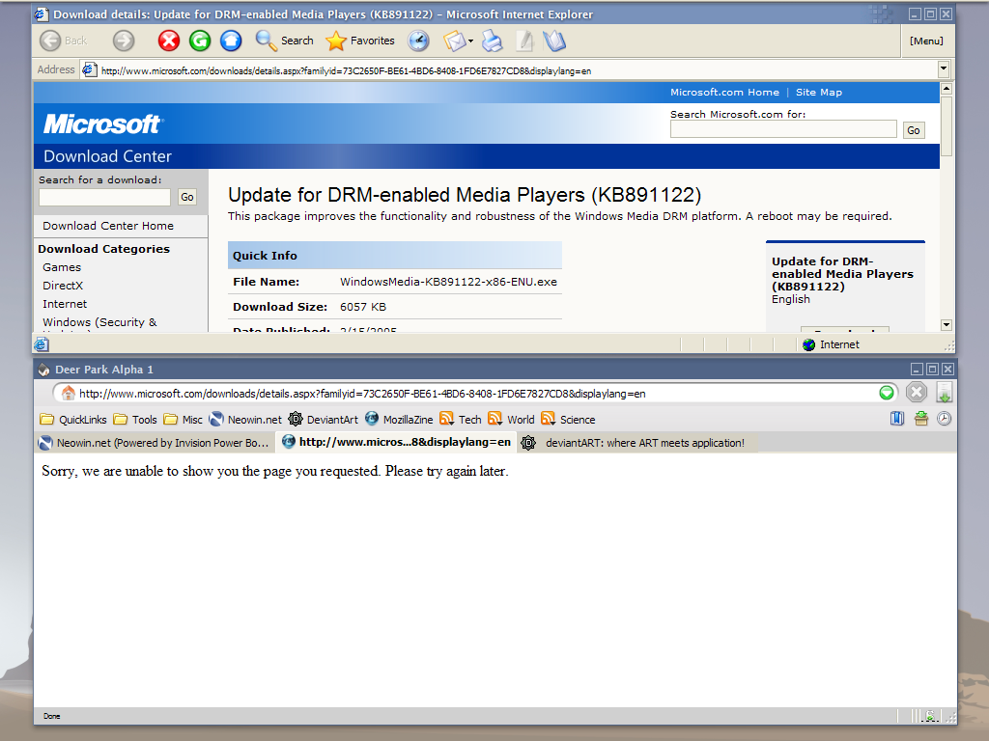This screenshot has width=989, height=741.
Task: Click Go next to Search Microsoft.com field
Action: (914, 130)
